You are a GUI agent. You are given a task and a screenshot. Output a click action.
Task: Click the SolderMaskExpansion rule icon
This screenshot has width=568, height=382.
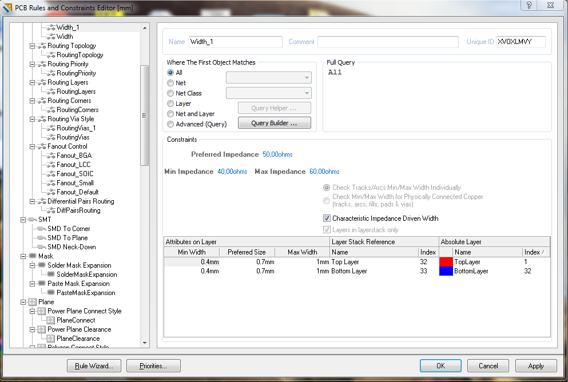point(51,274)
